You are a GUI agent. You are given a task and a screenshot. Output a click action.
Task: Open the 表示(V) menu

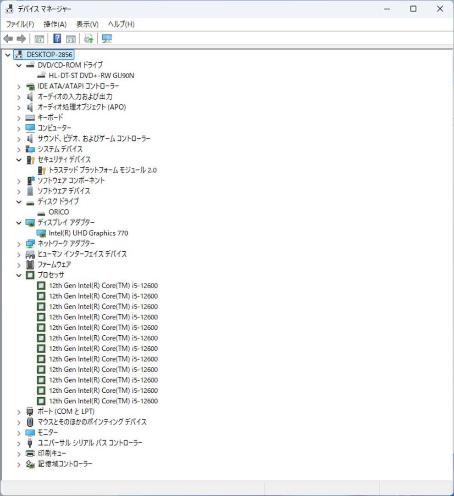click(87, 24)
